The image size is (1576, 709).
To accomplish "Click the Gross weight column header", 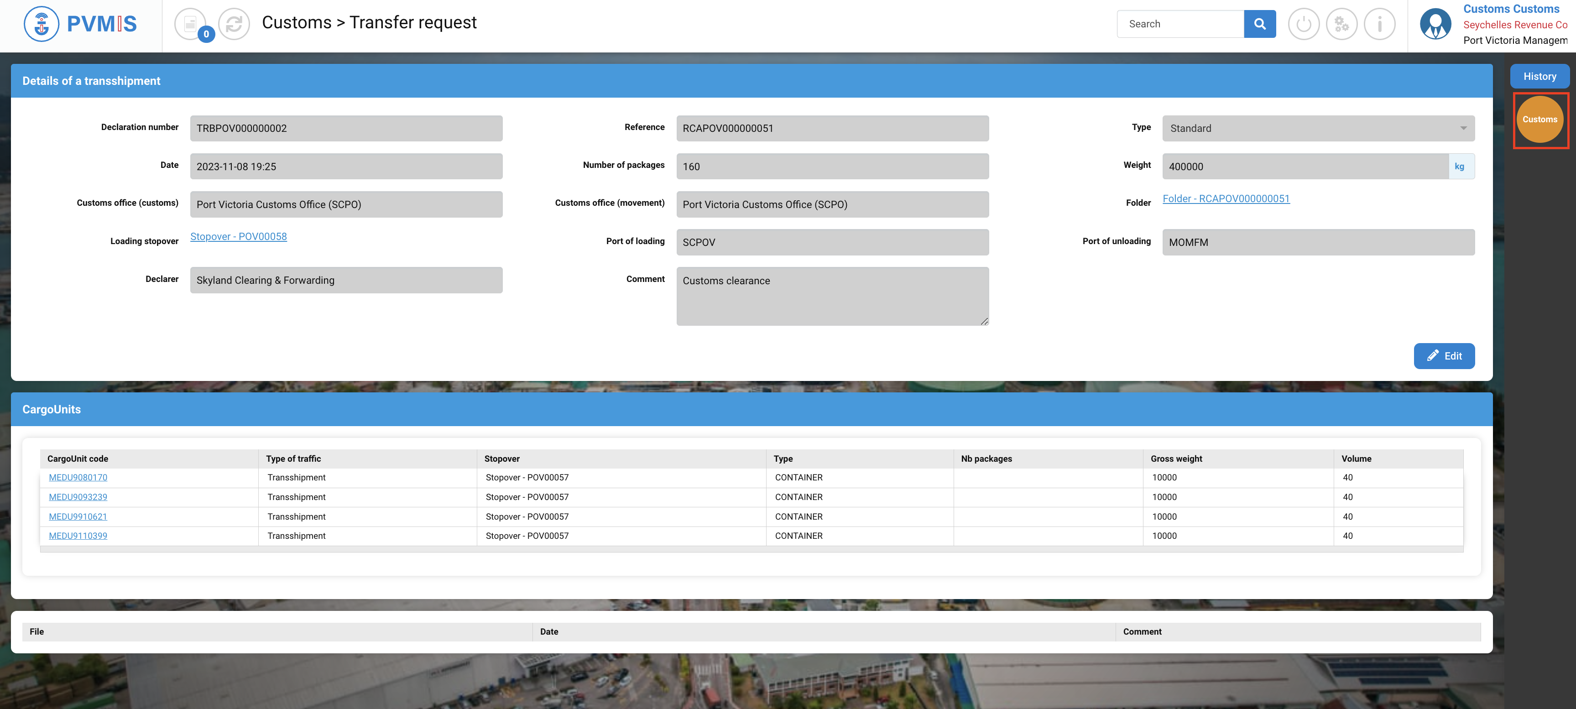I will (x=1176, y=459).
